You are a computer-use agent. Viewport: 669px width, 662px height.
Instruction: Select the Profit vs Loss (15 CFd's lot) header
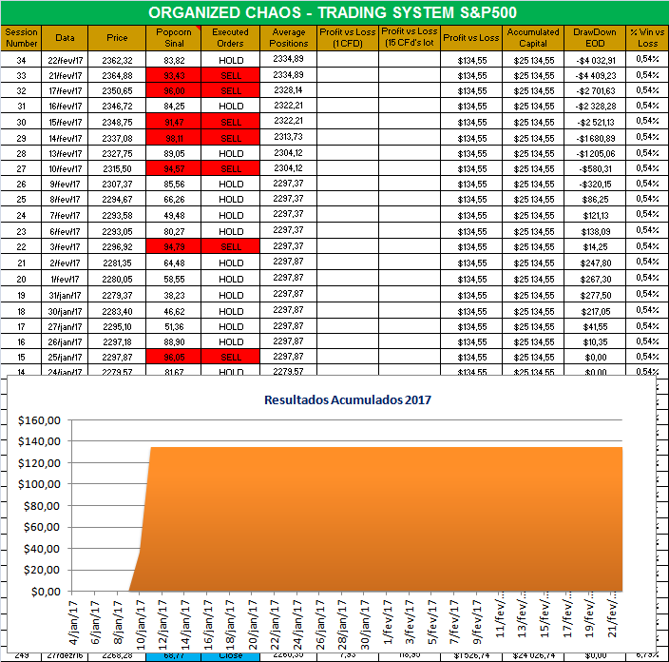410,38
